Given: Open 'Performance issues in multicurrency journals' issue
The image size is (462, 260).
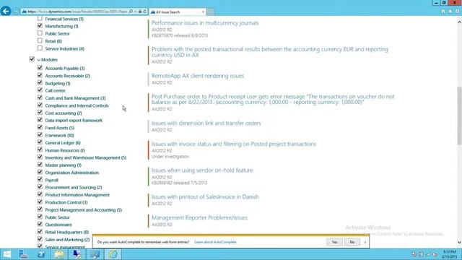Looking at the screenshot, I should (x=205, y=23).
